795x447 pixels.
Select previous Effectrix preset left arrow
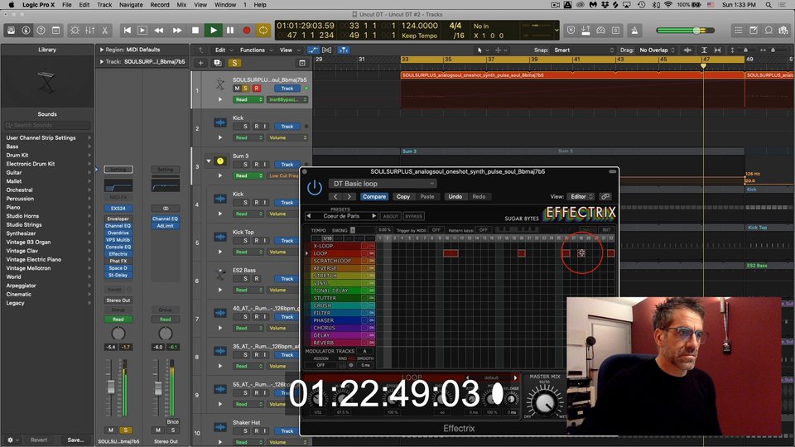(x=308, y=216)
